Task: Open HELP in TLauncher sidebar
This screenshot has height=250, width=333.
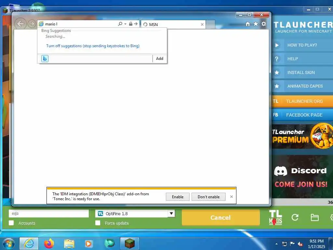Action: [x=302, y=59]
